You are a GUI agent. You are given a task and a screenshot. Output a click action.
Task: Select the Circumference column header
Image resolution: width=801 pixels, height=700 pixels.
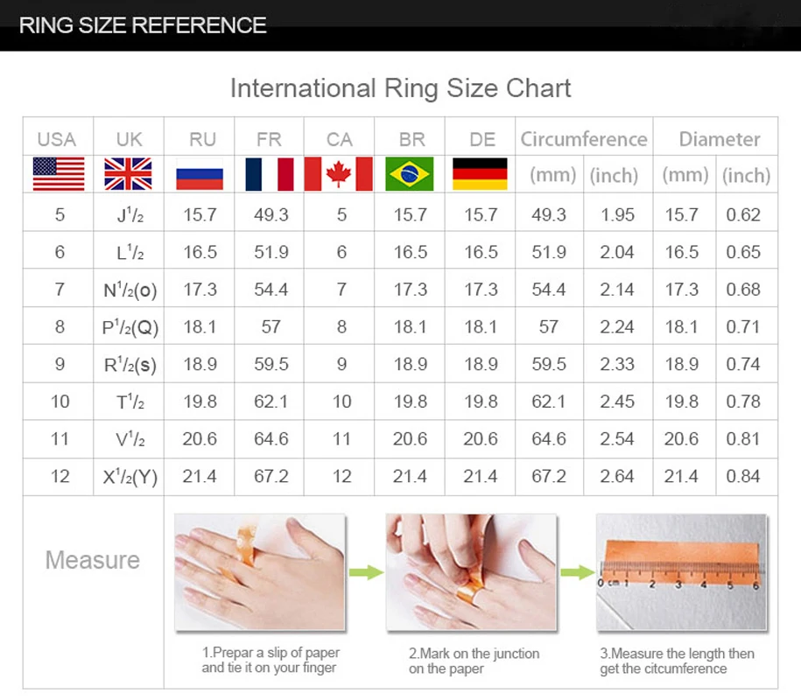(582, 138)
